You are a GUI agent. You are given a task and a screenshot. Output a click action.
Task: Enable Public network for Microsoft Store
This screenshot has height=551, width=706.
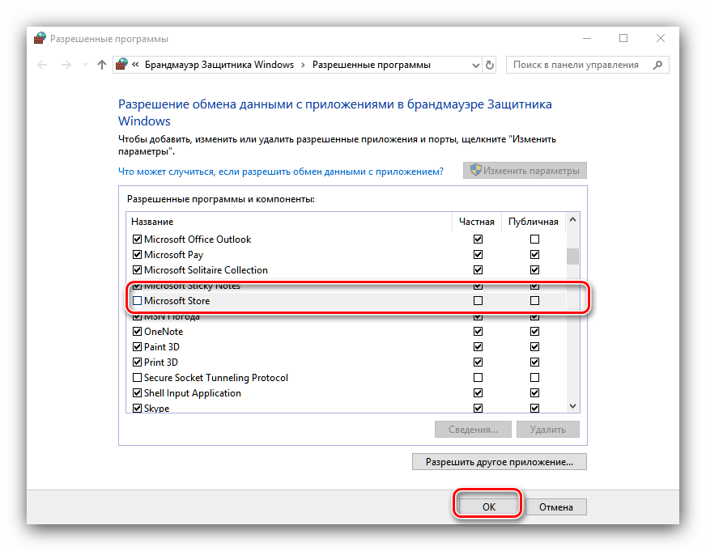click(x=534, y=301)
